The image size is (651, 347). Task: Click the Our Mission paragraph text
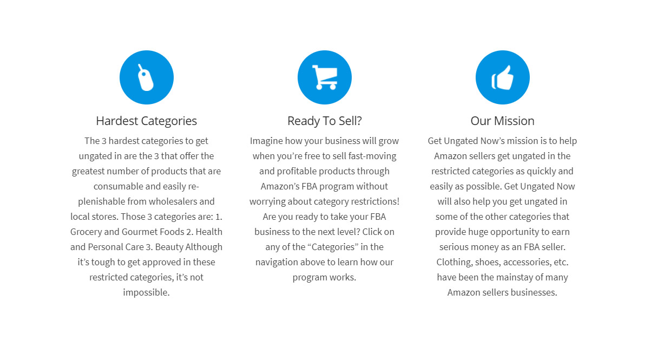502,217
